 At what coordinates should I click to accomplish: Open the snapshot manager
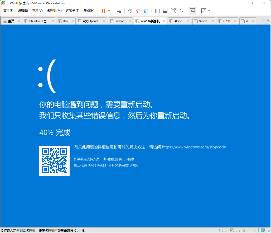146,11
